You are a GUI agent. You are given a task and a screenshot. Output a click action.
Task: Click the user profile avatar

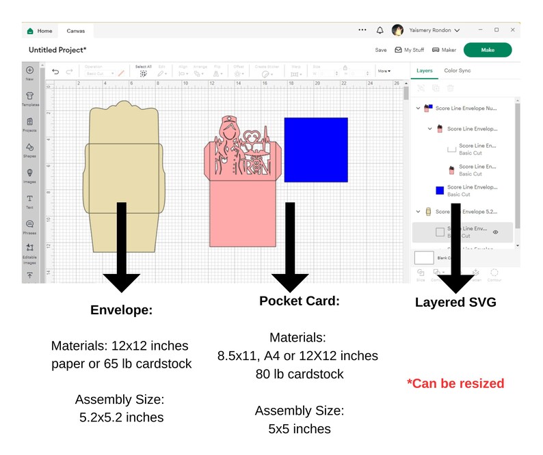[x=397, y=30]
